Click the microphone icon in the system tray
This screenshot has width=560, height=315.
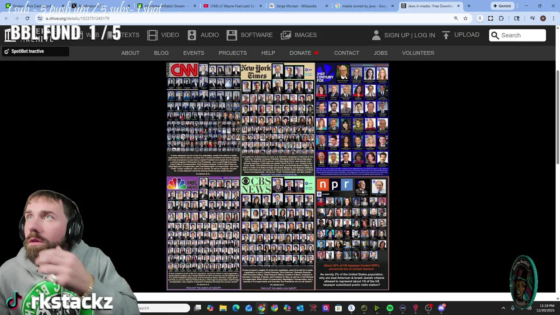coord(513,308)
